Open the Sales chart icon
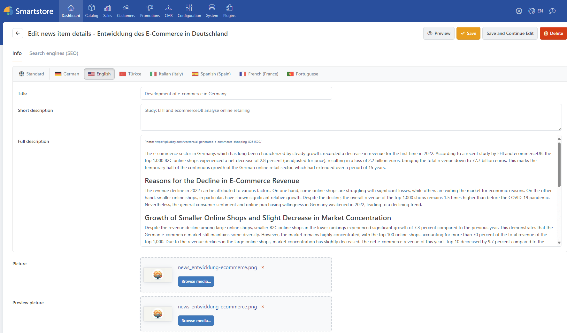567x333 pixels. [108, 8]
